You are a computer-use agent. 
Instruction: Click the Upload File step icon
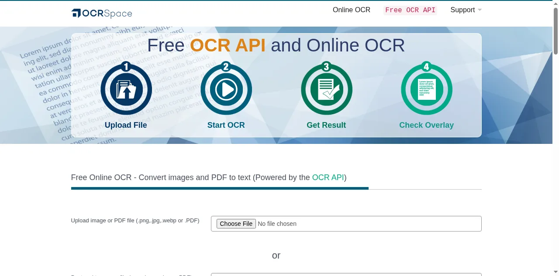point(126,89)
